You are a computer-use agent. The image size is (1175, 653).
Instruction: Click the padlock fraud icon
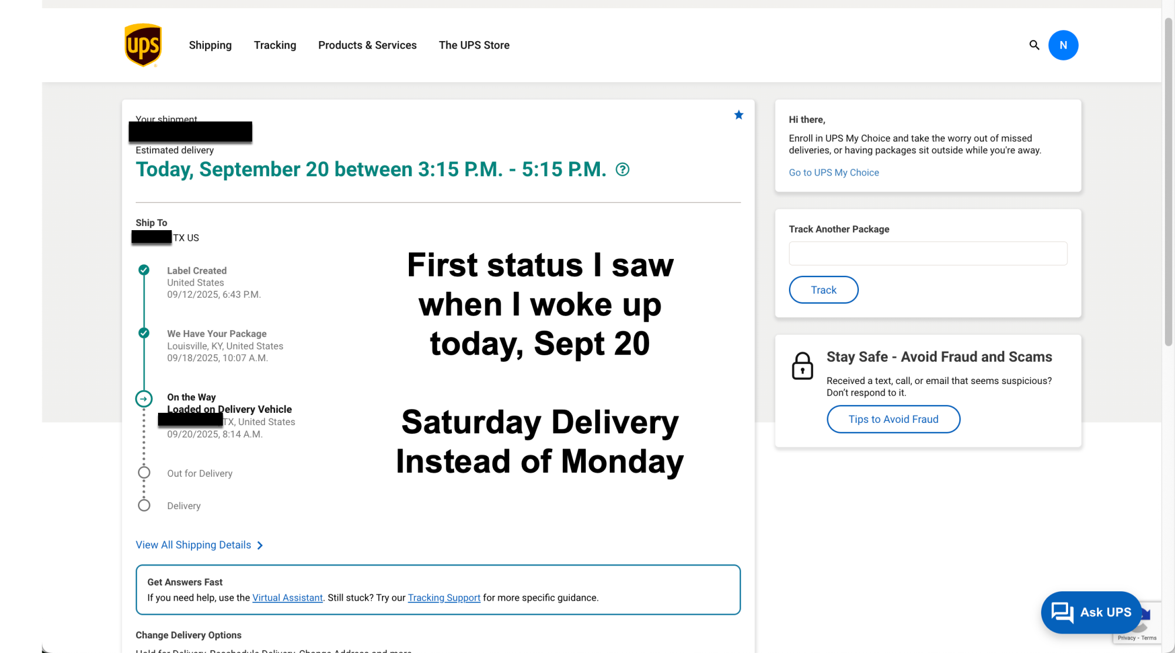click(802, 366)
